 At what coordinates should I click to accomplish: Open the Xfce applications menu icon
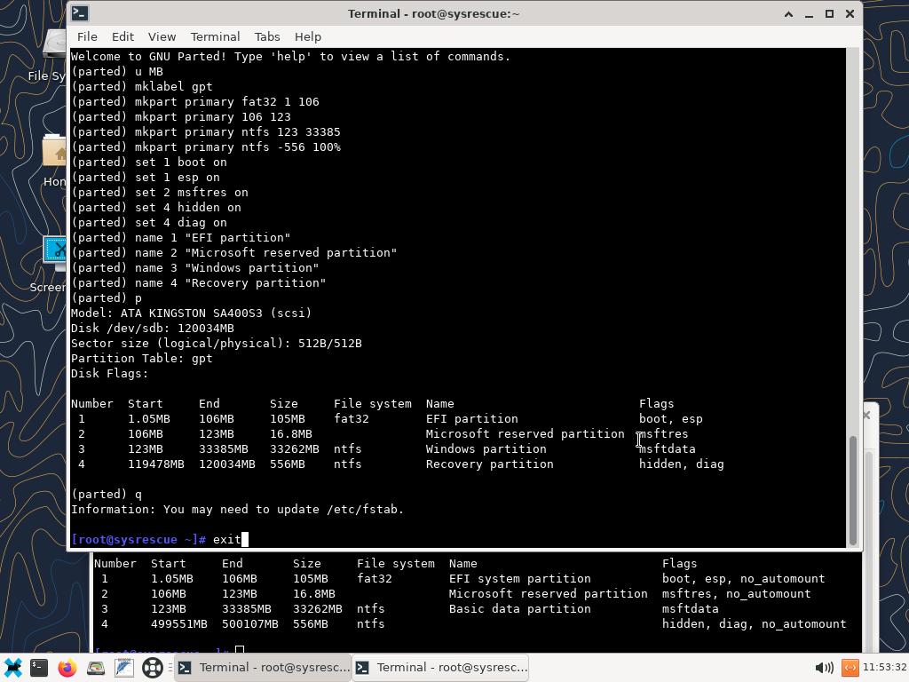point(12,668)
